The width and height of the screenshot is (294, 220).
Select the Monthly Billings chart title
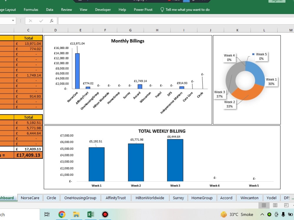click(x=128, y=41)
